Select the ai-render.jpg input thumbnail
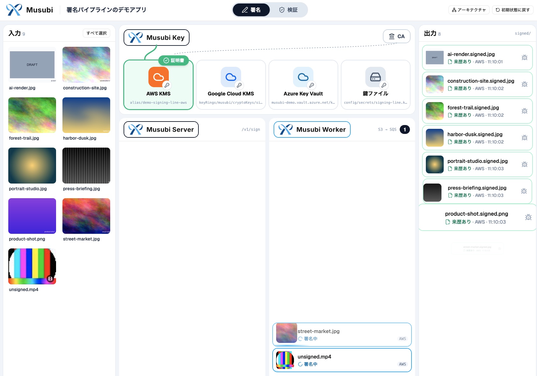The height and width of the screenshot is (376, 537). (x=32, y=65)
